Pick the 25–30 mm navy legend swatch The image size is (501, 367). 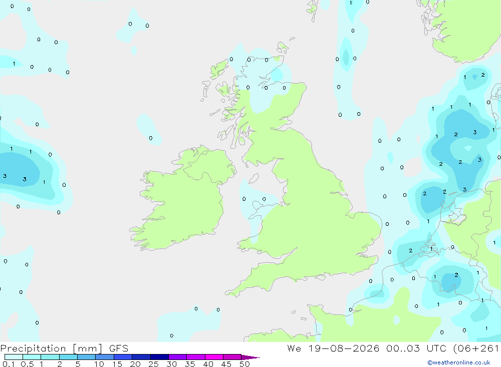point(159,357)
